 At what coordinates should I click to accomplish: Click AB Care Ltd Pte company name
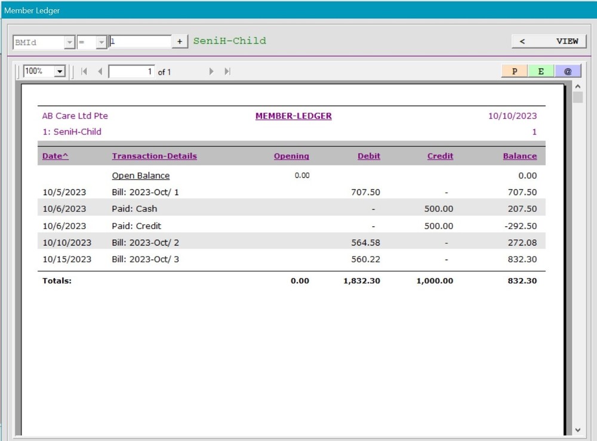(75, 116)
